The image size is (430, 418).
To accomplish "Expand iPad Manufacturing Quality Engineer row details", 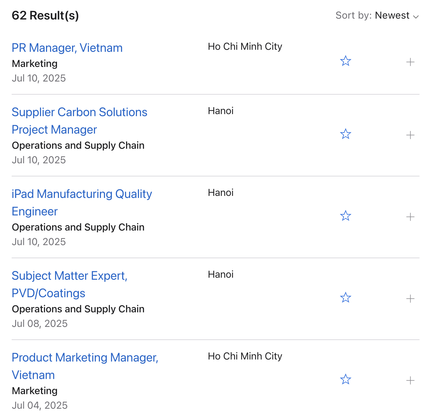I will (x=410, y=217).
